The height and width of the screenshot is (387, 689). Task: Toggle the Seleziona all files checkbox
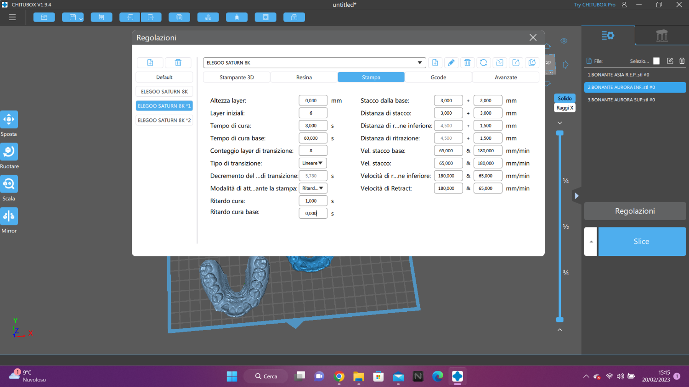(x=656, y=61)
